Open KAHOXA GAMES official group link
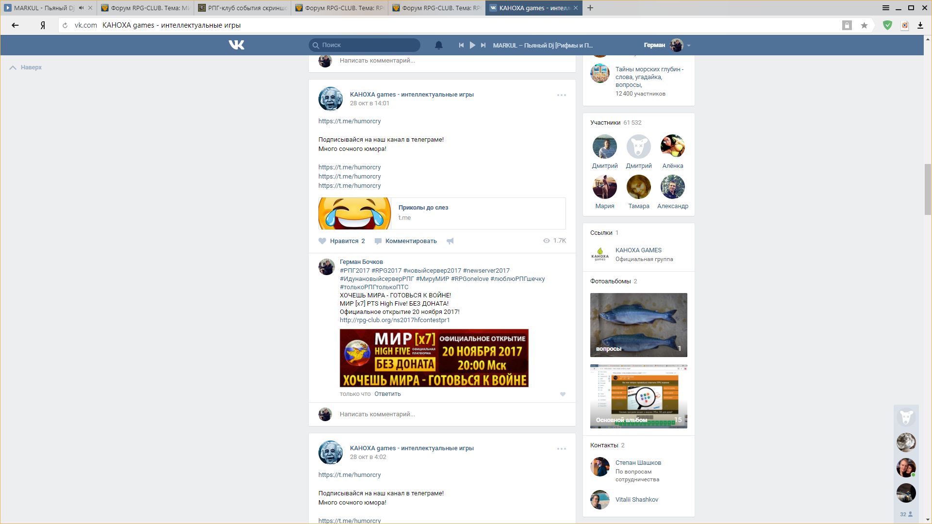Viewport: 932px width, 524px height. [638, 250]
